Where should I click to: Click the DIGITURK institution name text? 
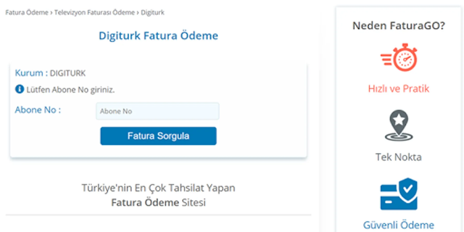point(68,73)
